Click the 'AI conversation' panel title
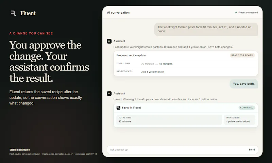Image resolution: width=272 pixels, height=163 pixels. [x=118, y=13]
